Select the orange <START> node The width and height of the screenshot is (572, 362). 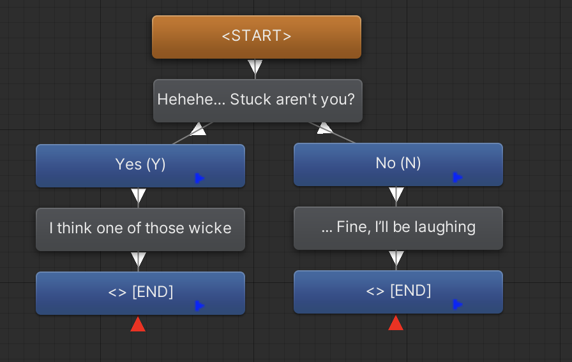pyautogui.click(x=257, y=37)
